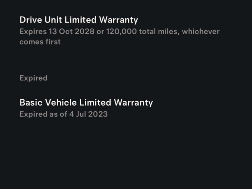Click the year "2028" in the expiry line
Screen dimensions: 252x189
[85, 32]
